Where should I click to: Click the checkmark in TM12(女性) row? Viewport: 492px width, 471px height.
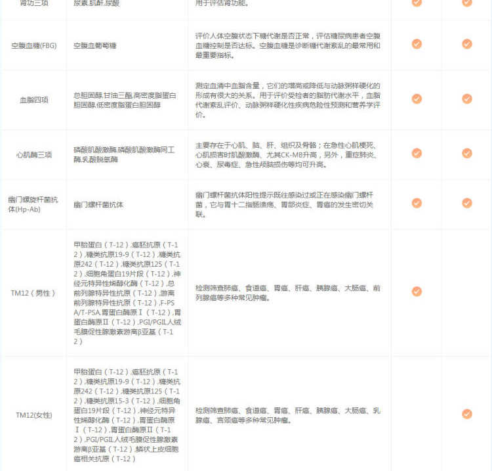(x=467, y=415)
